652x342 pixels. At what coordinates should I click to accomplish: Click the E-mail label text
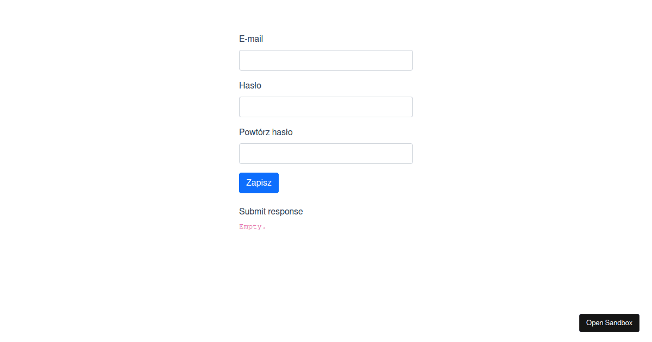pos(251,39)
